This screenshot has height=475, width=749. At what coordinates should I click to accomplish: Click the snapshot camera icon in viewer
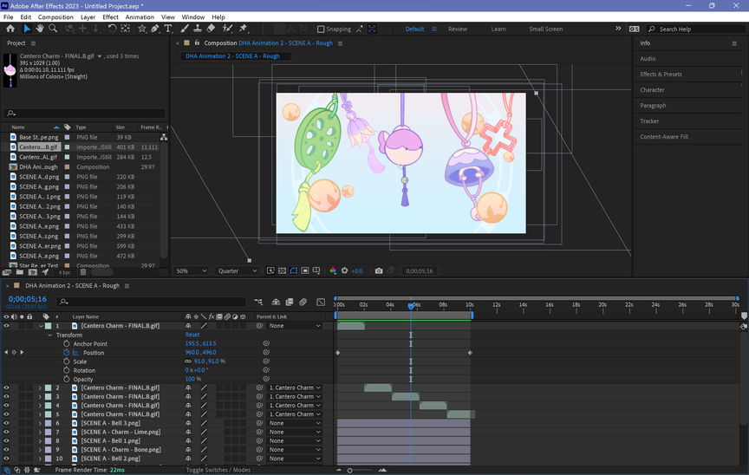pyautogui.click(x=379, y=270)
